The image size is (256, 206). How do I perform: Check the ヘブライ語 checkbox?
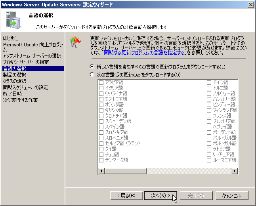tap(209, 127)
